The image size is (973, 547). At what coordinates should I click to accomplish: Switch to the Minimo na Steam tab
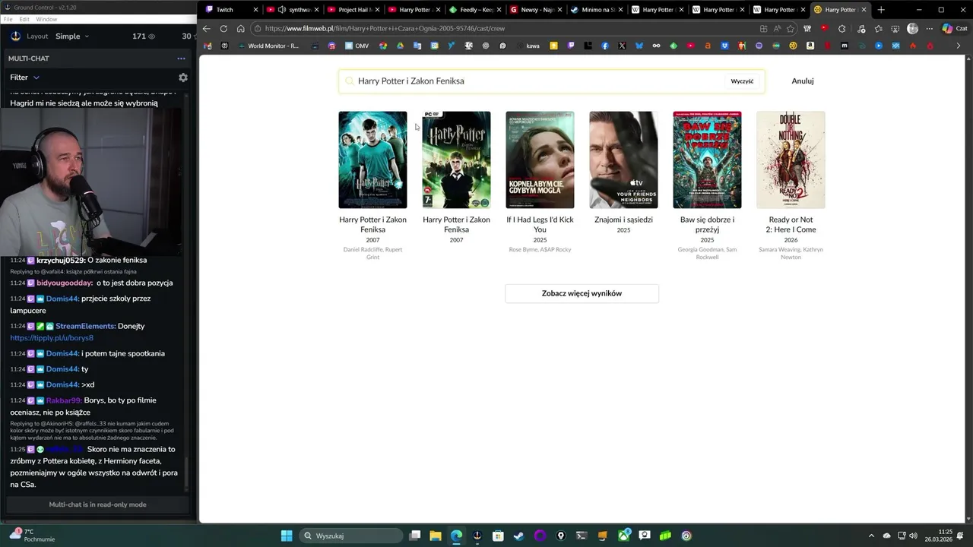click(597, 10)
